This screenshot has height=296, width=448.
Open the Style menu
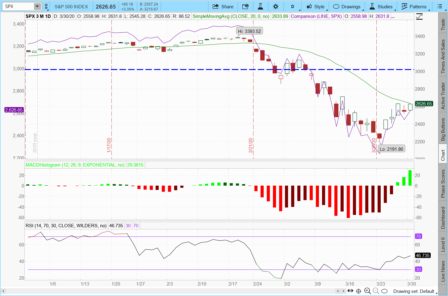click(316, 6)
